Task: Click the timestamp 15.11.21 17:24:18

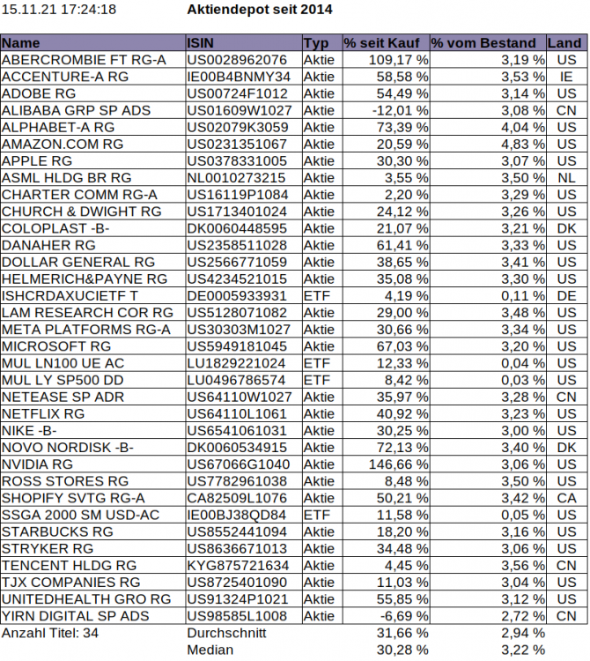Action: point(59,10)
